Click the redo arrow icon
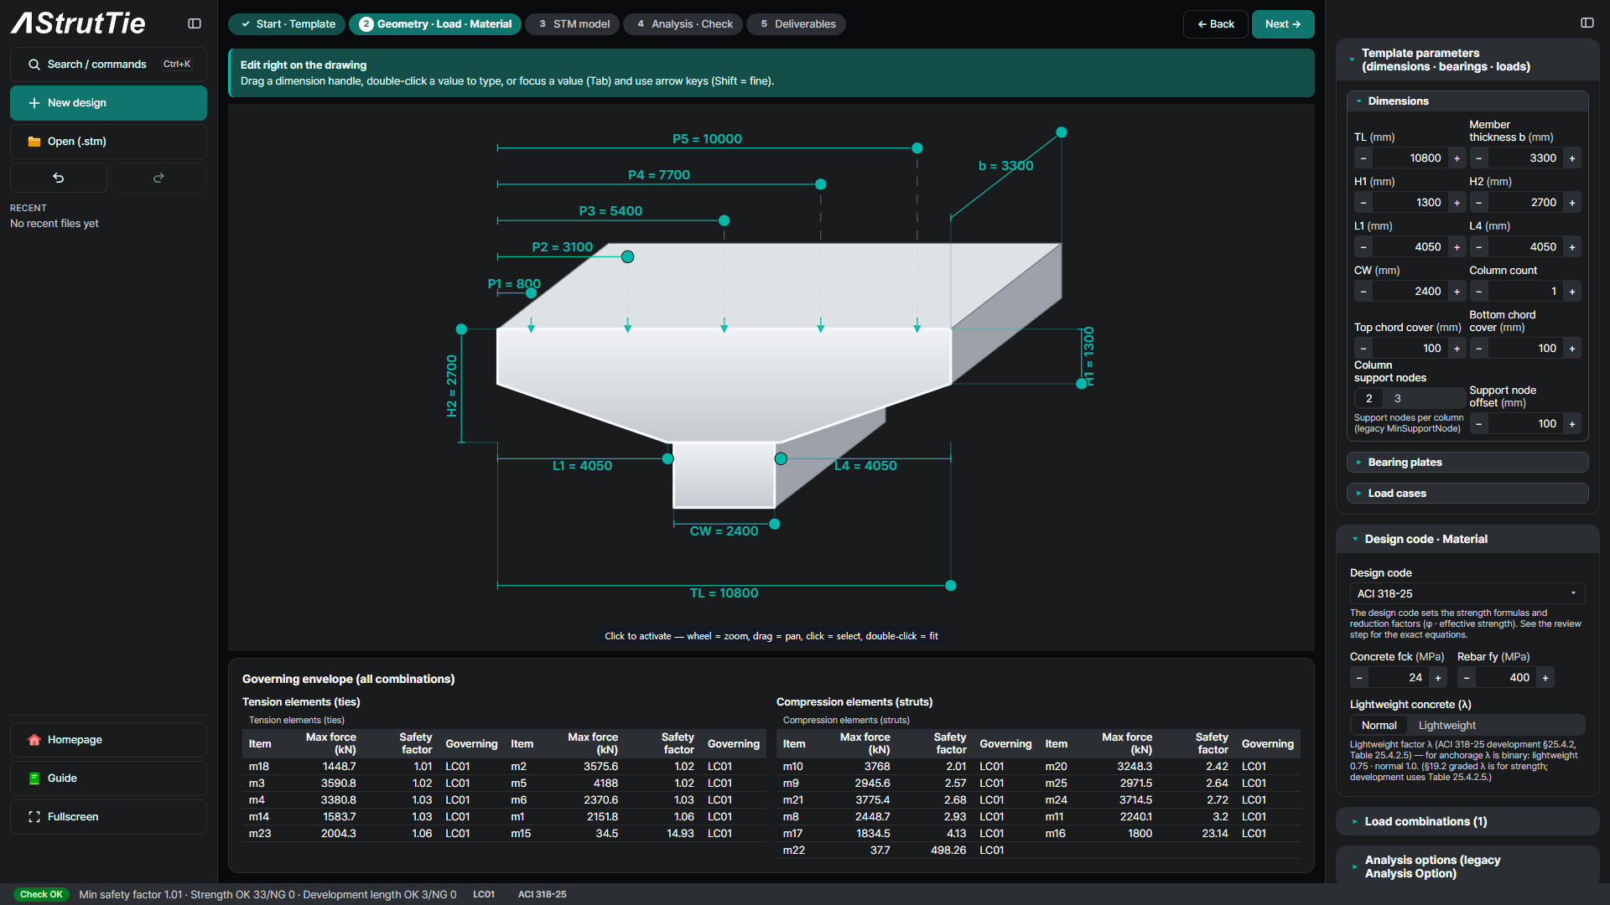The height and width of the screenshot is (905, 1610). [x=158, y=178]
